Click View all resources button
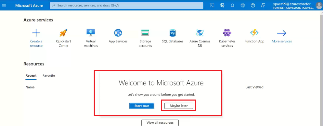 coord(160,123)
